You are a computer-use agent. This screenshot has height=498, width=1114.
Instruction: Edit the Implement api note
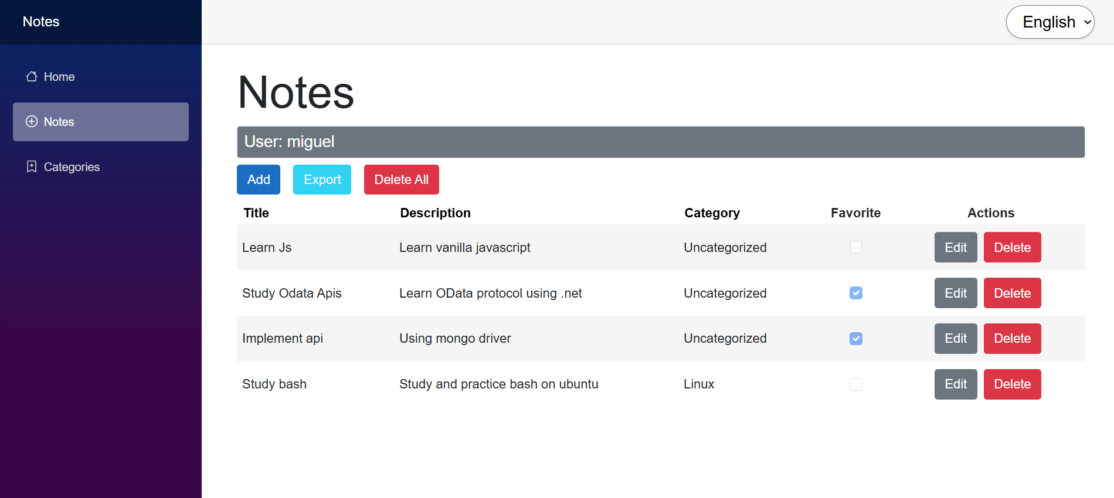click(x=955, y=339)
